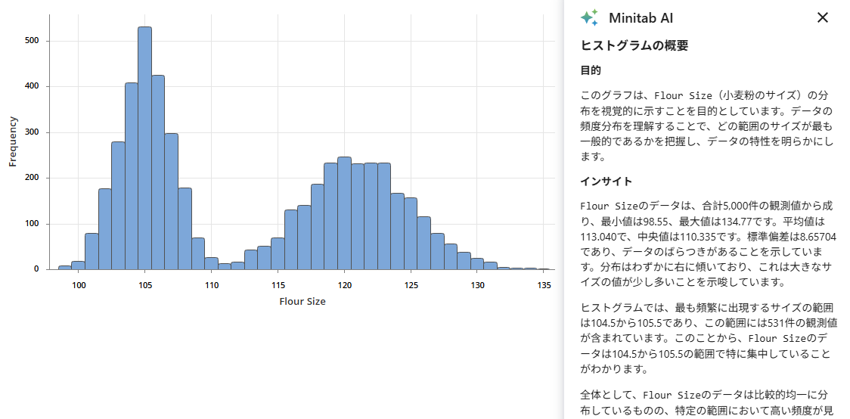Select the Flour Size x-axis title

(x=302, y=301)
